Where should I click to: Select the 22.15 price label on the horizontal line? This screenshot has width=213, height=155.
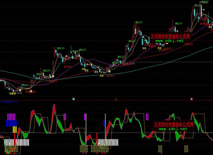pos(132,63)
